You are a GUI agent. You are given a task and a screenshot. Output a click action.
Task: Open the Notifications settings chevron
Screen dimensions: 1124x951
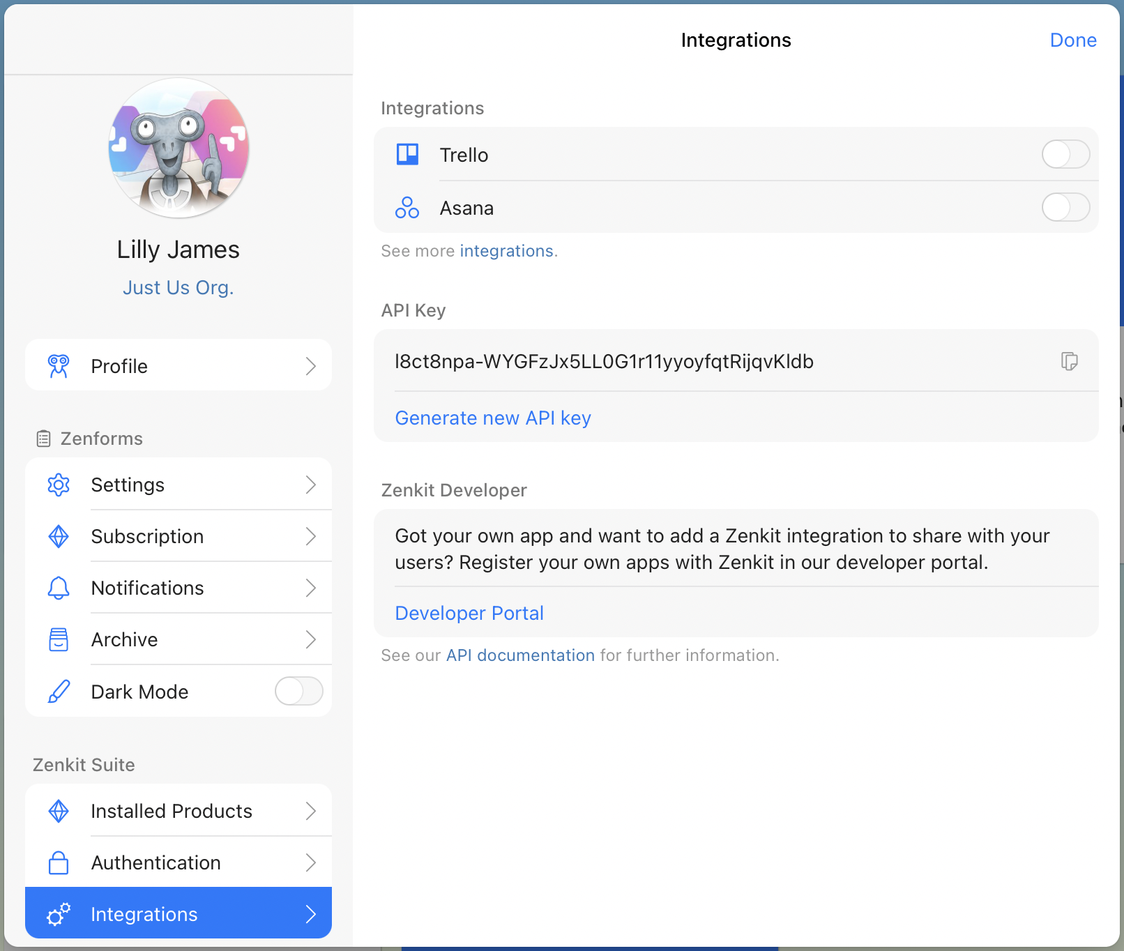click(x=311, y=588)
